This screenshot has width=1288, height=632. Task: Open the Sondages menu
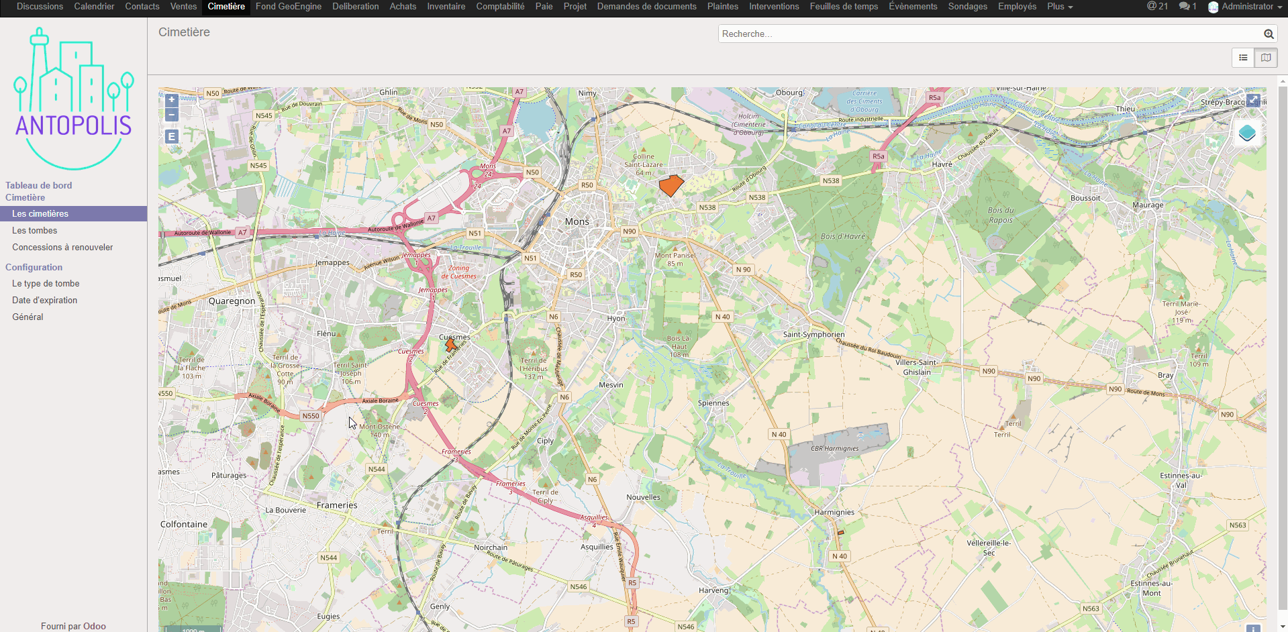(968, 7)
